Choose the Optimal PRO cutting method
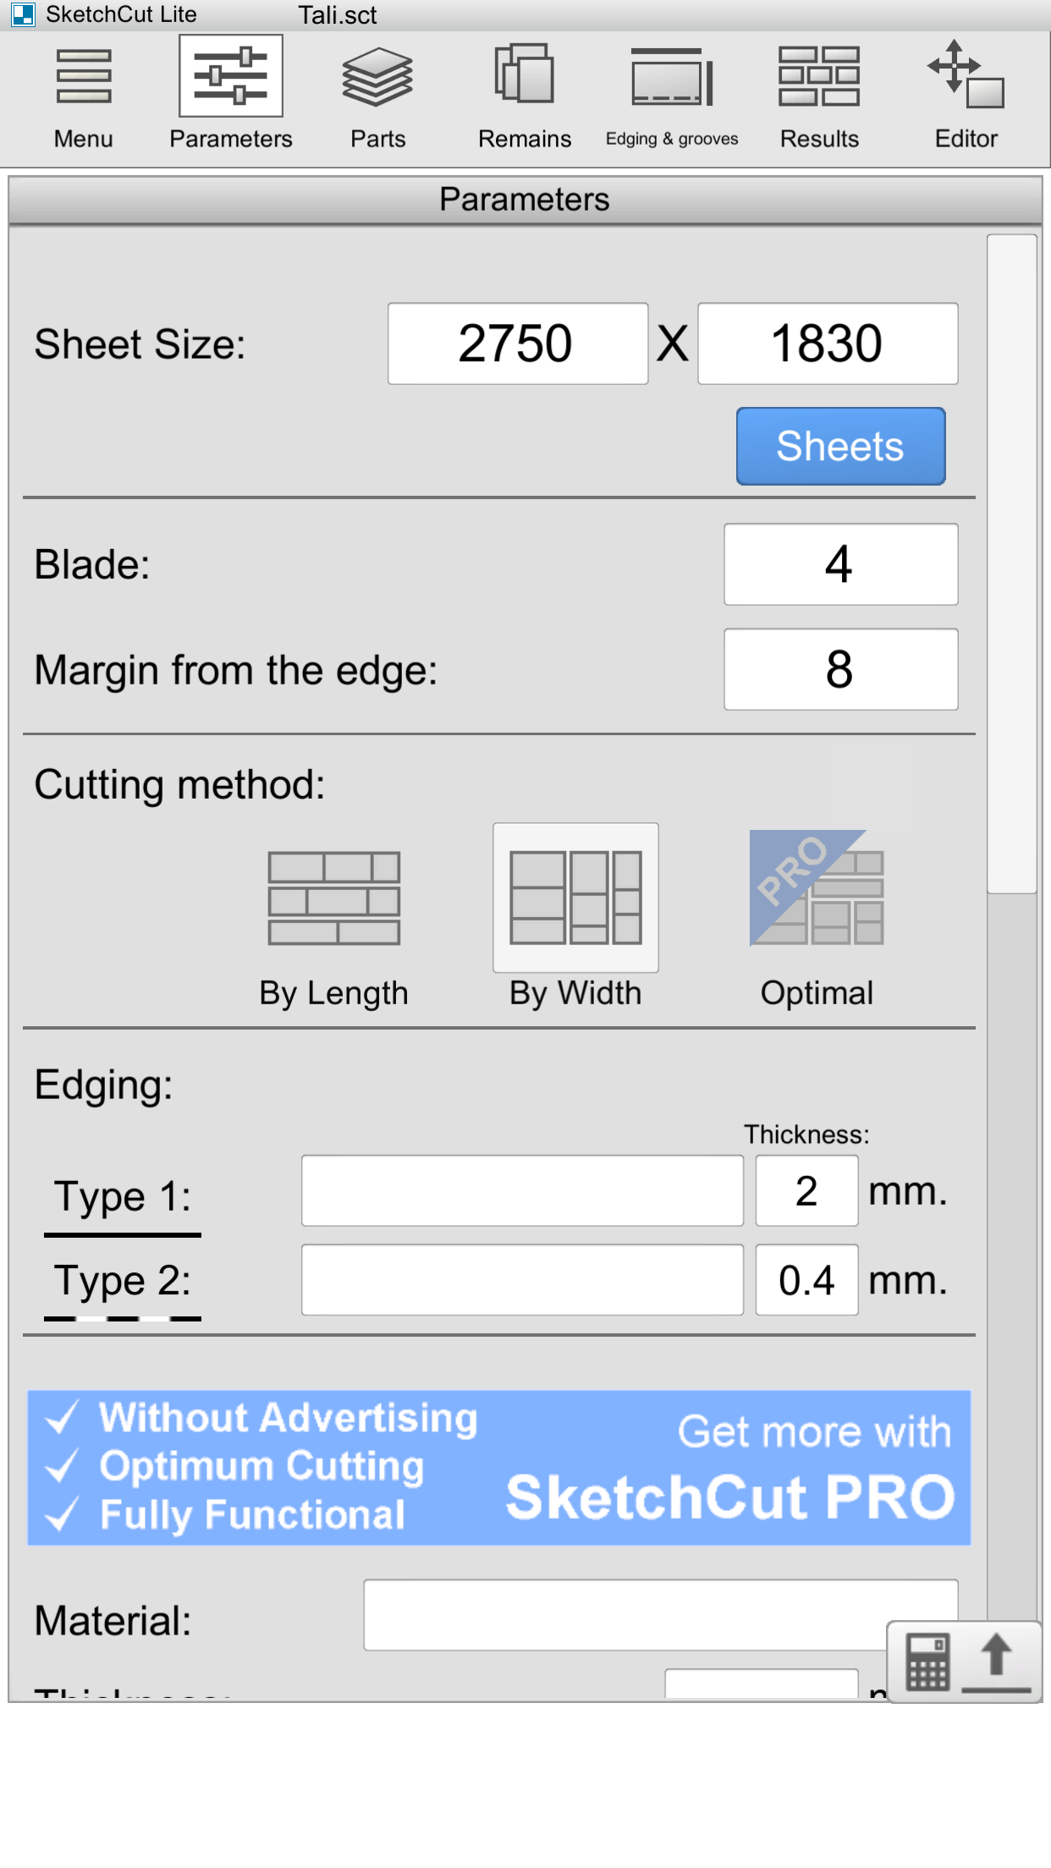 (x=817, y=918)
